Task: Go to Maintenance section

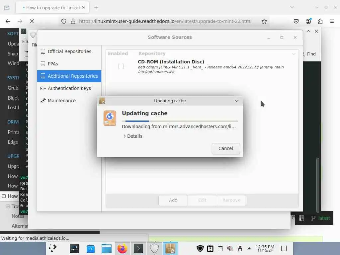Action: (x=69, y=101)
